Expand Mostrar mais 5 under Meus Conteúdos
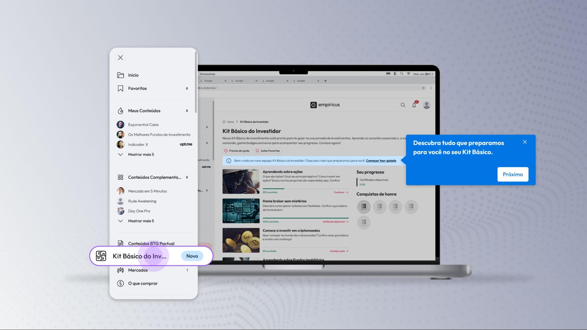The width and height of the screenshot is (587, 330). [x=141, y=154]
